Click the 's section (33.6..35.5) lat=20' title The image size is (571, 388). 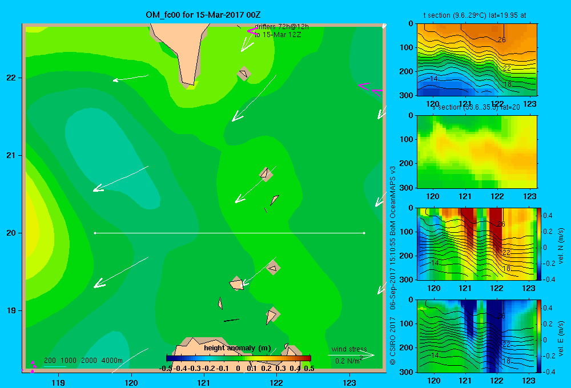click(476, 107)
